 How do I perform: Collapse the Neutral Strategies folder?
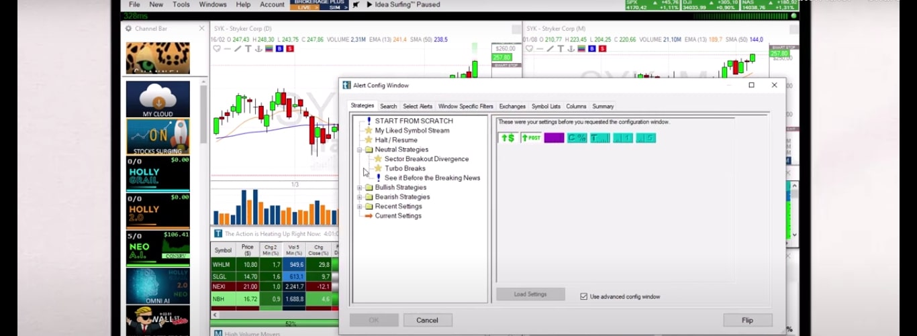[x=360, y=150]
